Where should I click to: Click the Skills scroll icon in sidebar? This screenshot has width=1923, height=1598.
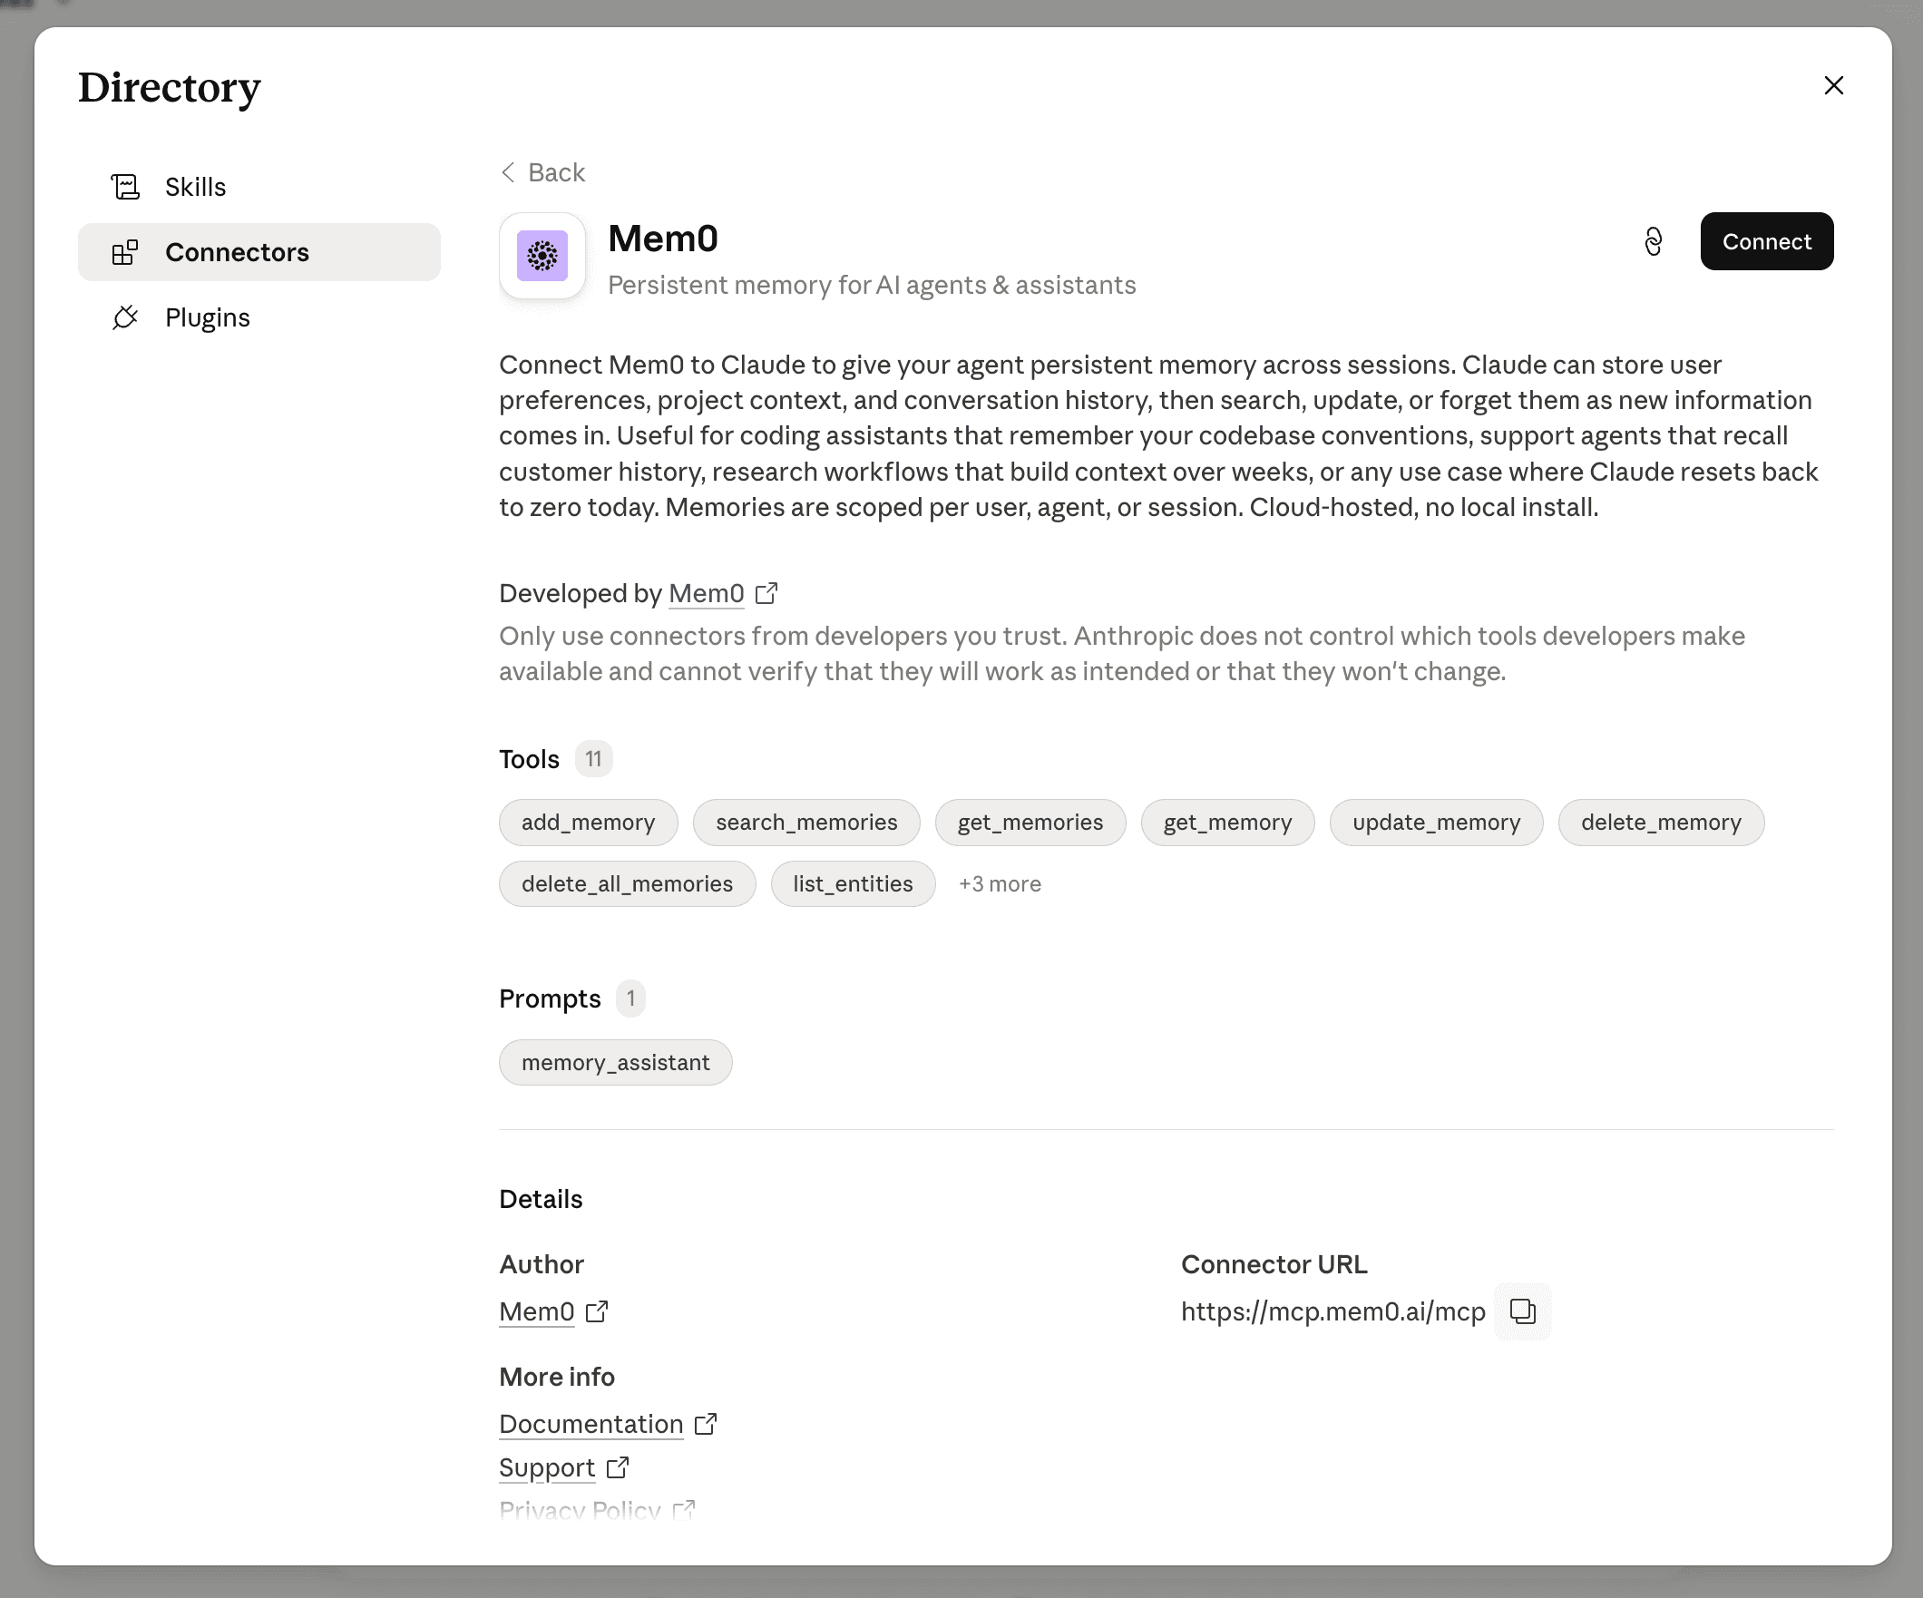(125, 187)
